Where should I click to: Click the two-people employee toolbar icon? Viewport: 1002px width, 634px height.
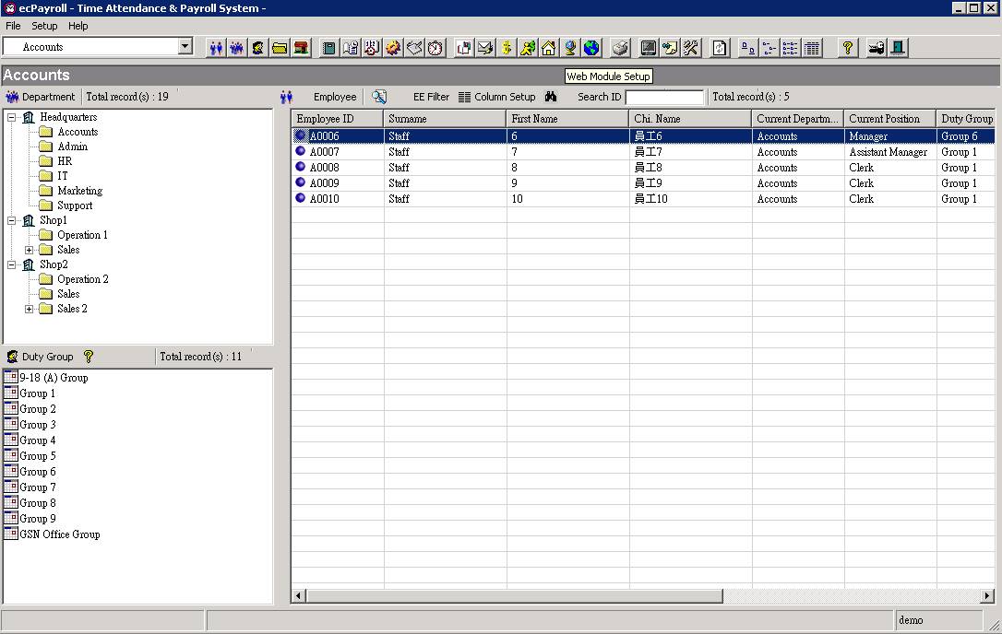[216, 48]
